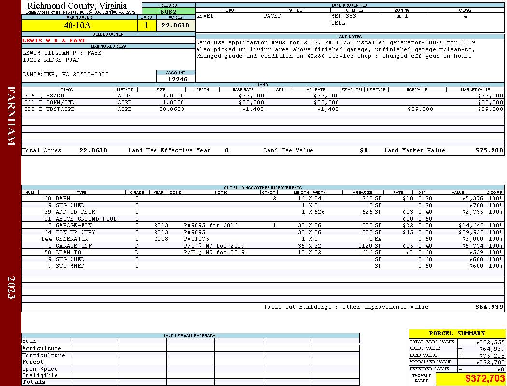Click land row 206 Q HSACR
The width and height of the screenshot is (507, 386).
(x=263, y=96)
